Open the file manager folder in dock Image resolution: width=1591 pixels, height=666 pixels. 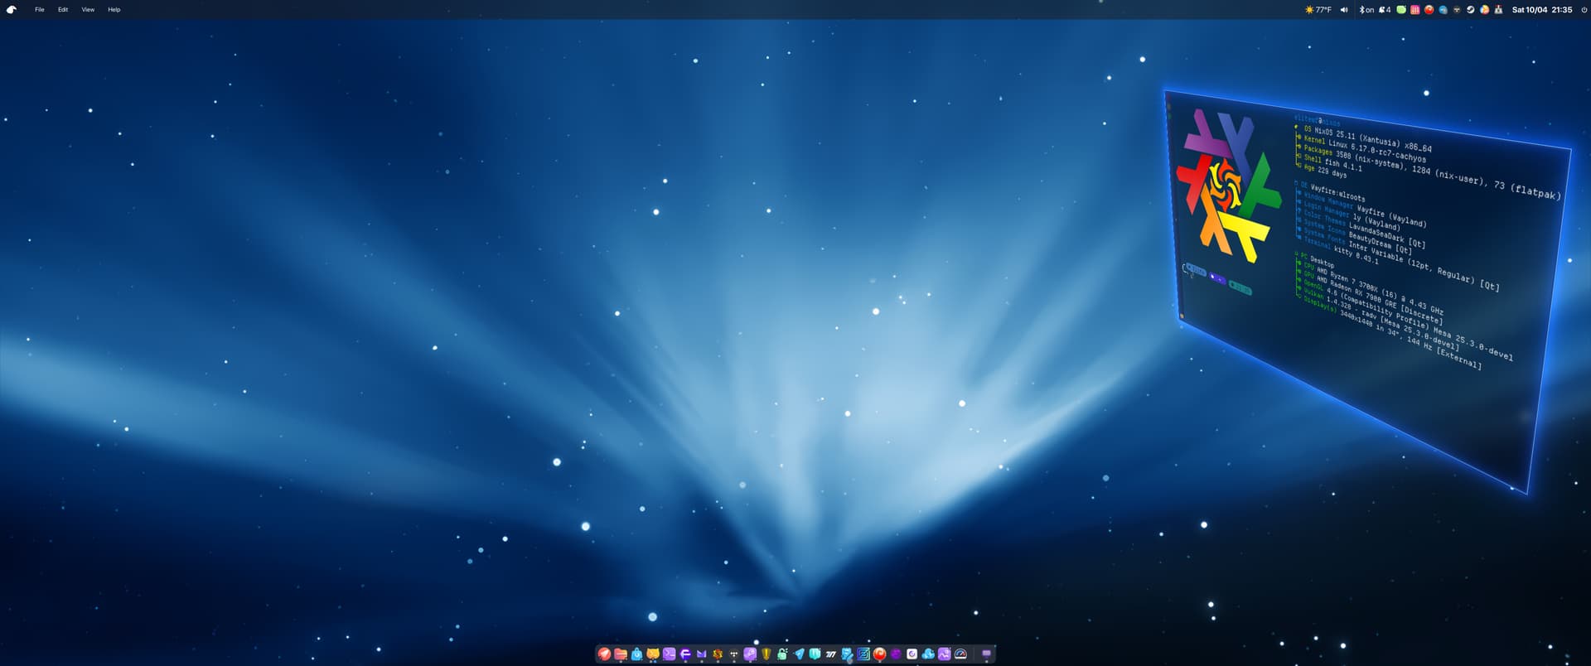coord(621,654)
